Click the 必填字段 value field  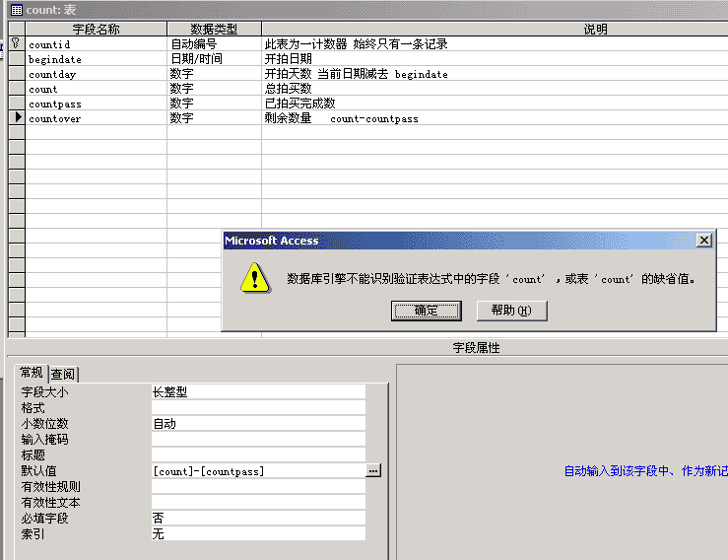click(x=258, y=519)
